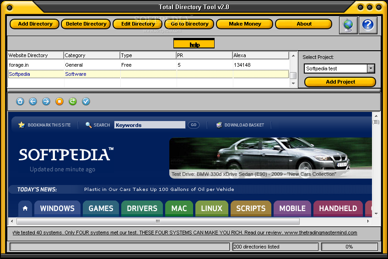
Task: Reload page with the green refresh icon
Action: pyautogui.click(x=73, y=101)
